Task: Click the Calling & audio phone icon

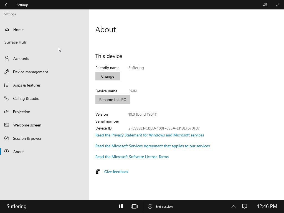Action: coord(7,98)
